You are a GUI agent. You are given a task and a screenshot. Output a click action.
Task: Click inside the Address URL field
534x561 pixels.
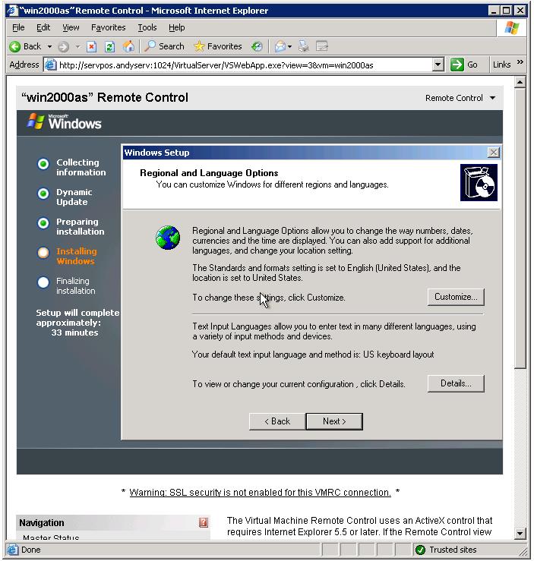pos(245,65)
